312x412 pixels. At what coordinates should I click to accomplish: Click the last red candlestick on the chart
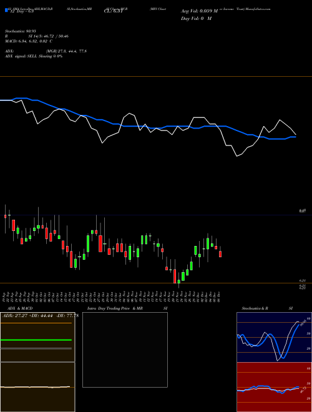point(220,254)
